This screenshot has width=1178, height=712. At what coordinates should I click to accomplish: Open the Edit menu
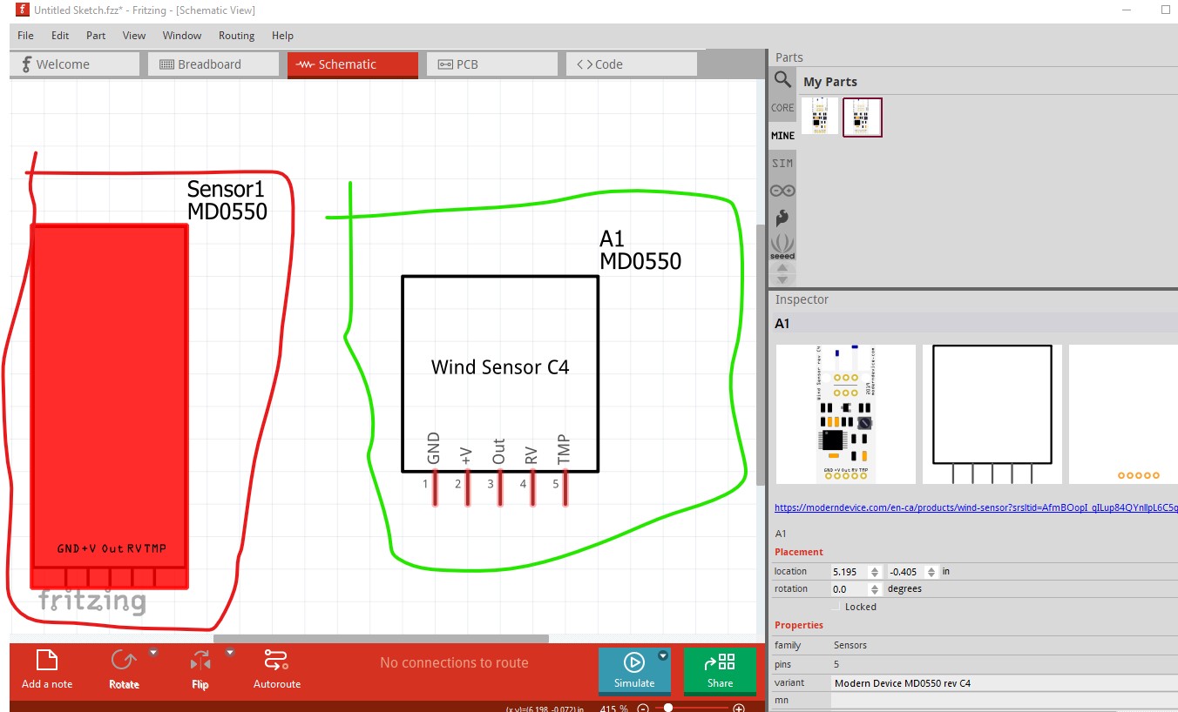[60, 36]
